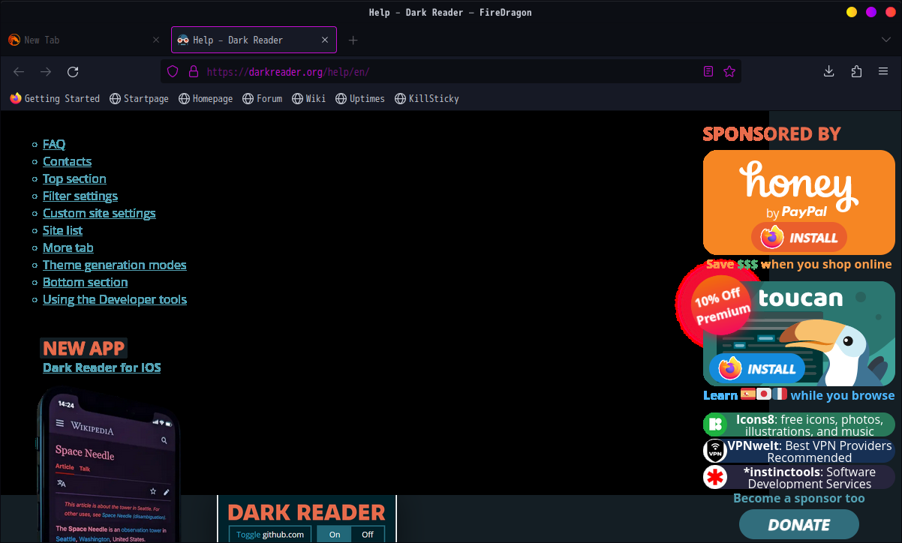Viewport: 902px width, 543px height.
Task: Follow the Site list link
Action: (x=62, y=230)
